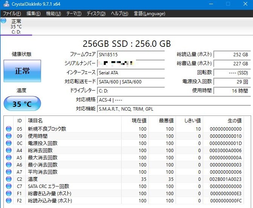The height and width of the screenshot is (208, 253).
Task: Click status orb for ID F2 row
Action: coord(9,200)
